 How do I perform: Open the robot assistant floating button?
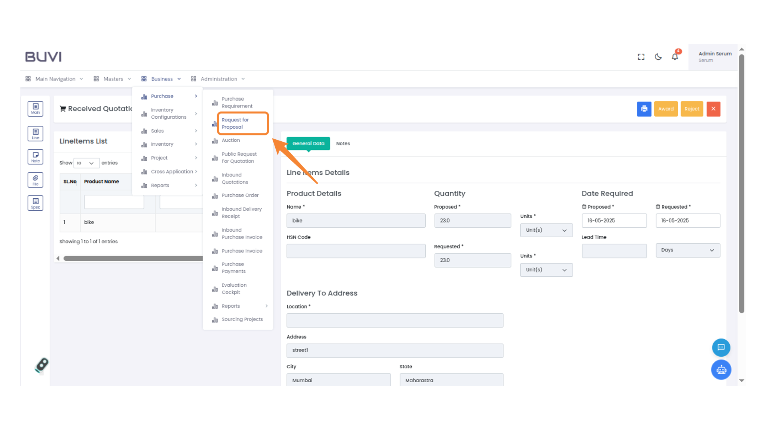(x=721, y=369)
